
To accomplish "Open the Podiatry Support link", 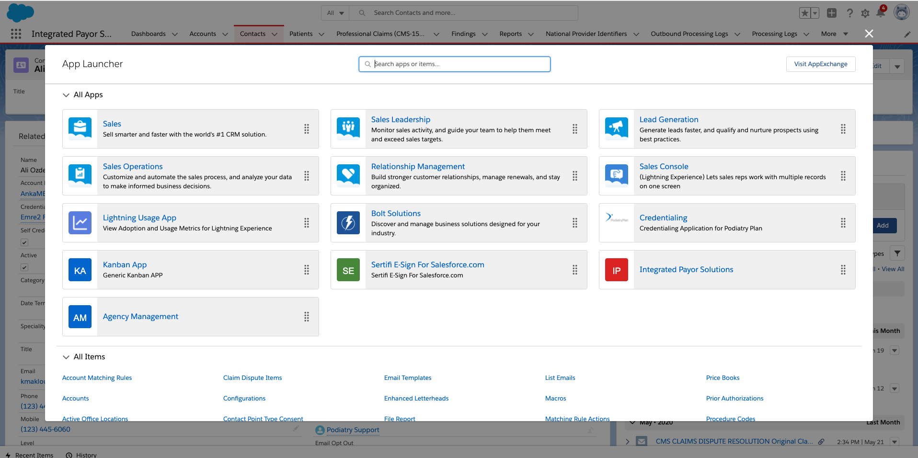I will [x=353, y=430].
